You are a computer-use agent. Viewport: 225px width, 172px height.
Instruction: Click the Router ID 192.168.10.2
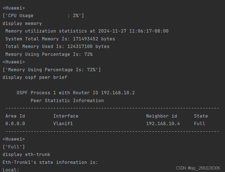pyautogui.click(x=118, y=93)
